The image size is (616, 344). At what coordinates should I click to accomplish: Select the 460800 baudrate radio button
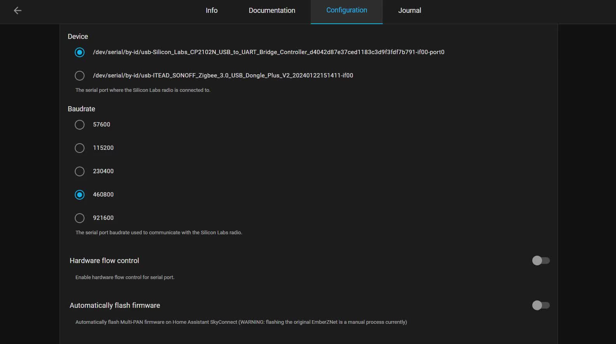tap(79, 195)
